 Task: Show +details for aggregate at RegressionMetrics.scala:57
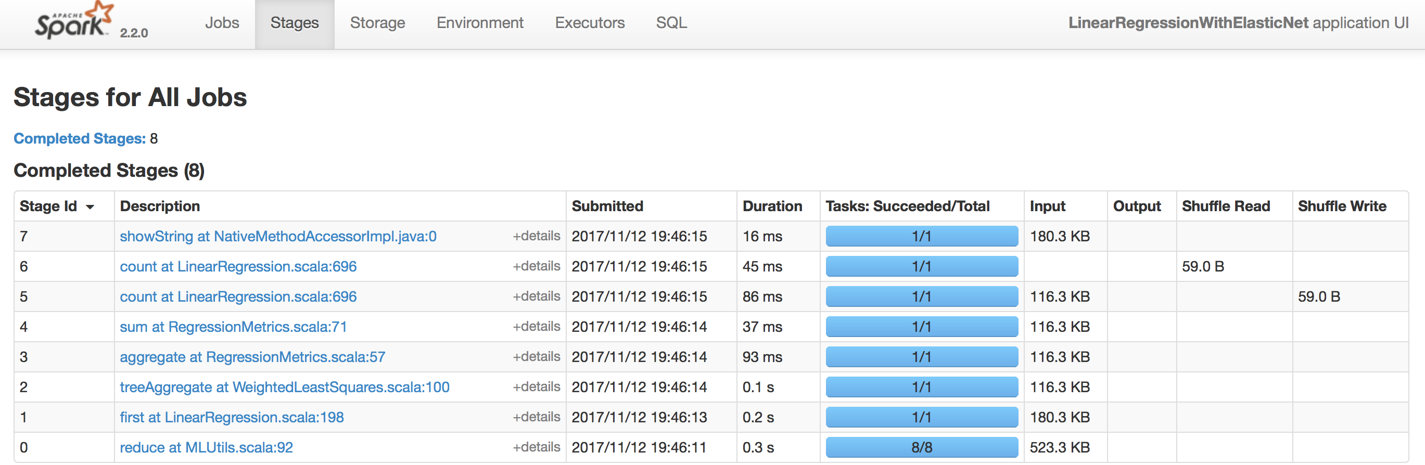536,357
